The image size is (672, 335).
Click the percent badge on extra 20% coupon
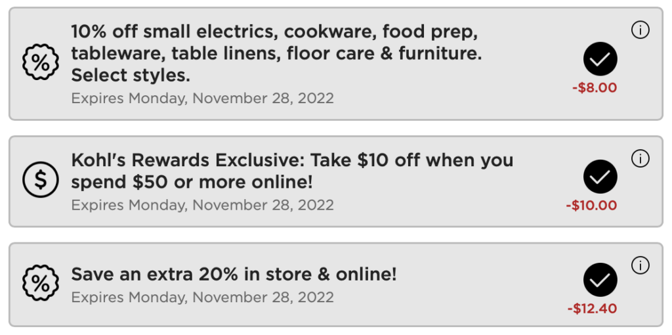click(40, 284)
